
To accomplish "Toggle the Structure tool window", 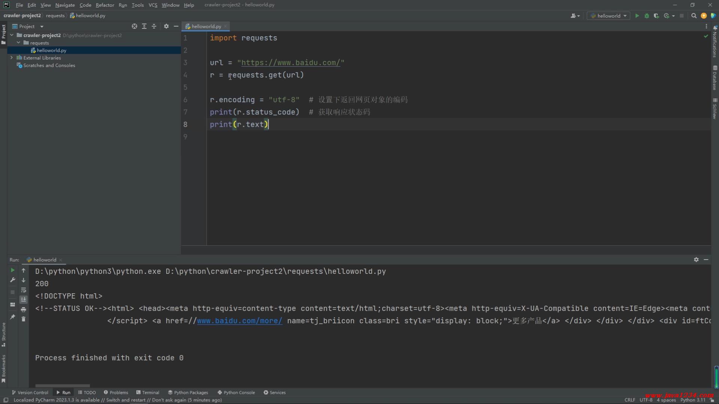I will [x=3, y=334].
